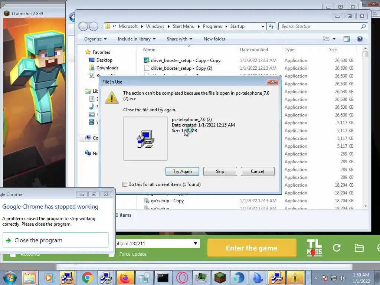Click the Programs breadcrumb

click(x=212, y=26)
